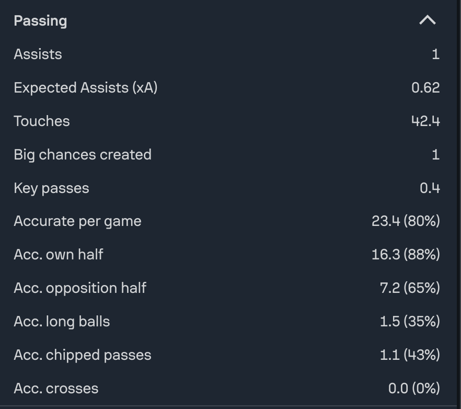The image size is (461, 409).
Task: Select the Acc. crosses label
Action: tap(56, 388)
